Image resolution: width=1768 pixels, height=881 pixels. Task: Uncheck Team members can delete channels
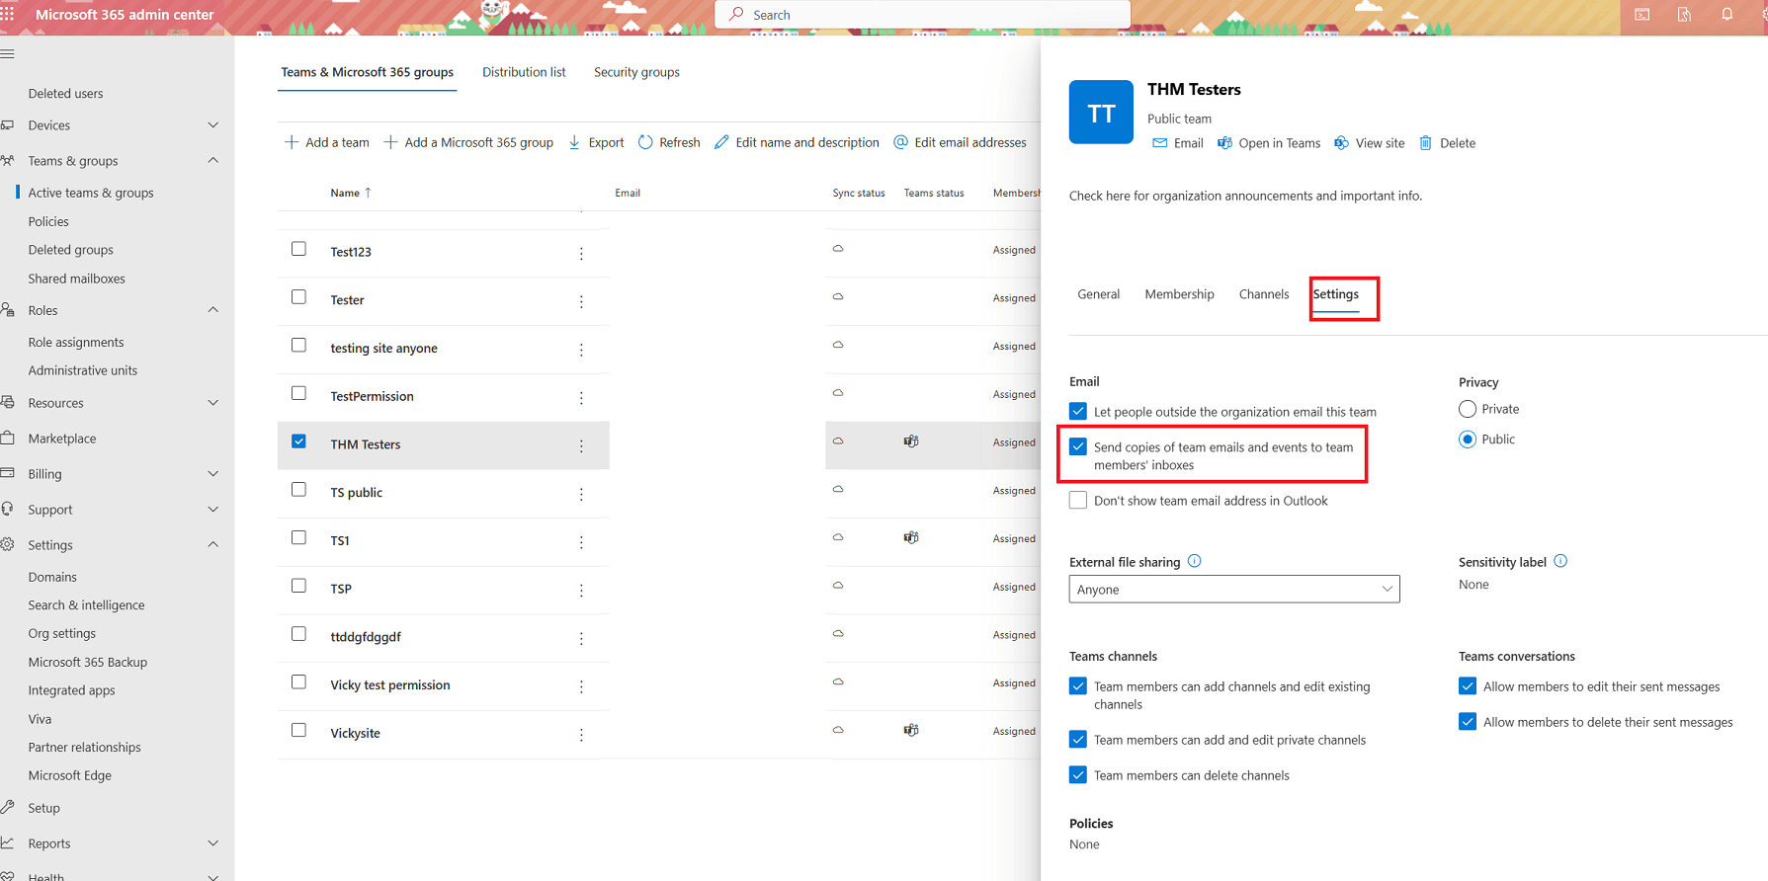click(1078, 774)
